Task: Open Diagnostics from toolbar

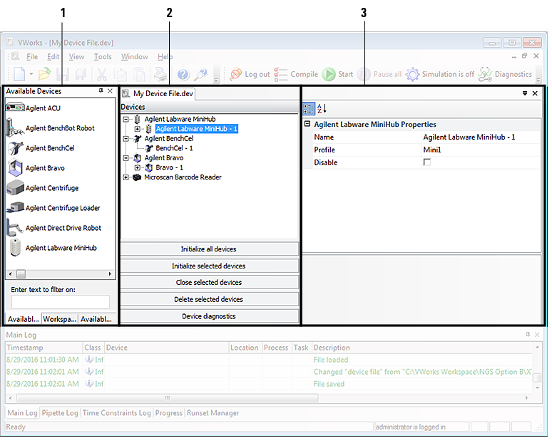Action: [x=505, y=74]
